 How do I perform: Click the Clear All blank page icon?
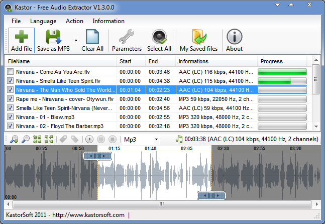click(92, 37)
